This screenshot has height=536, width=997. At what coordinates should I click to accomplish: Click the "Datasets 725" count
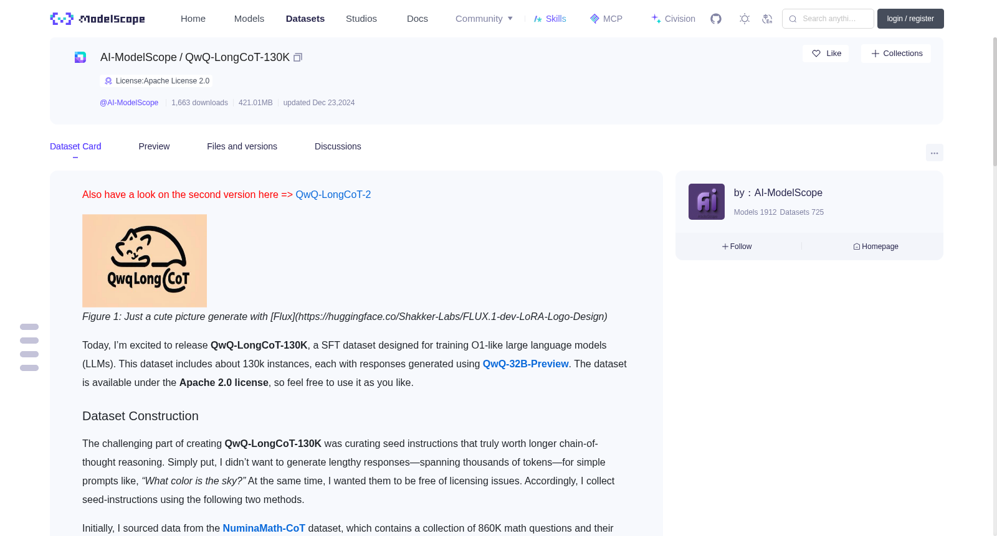tap(802, 212)
